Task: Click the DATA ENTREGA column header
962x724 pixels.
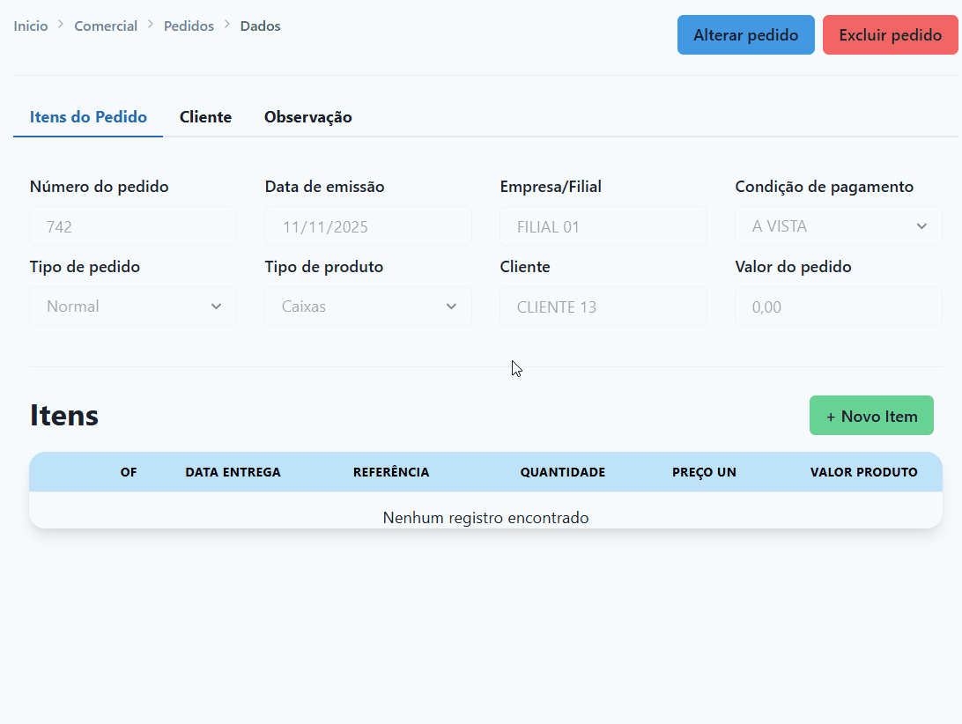Action: [x=233, y=472]
